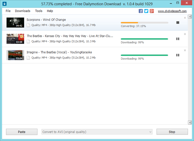
Task: Remove The Beatles - Kansas City item
Action: click(185, 34)
